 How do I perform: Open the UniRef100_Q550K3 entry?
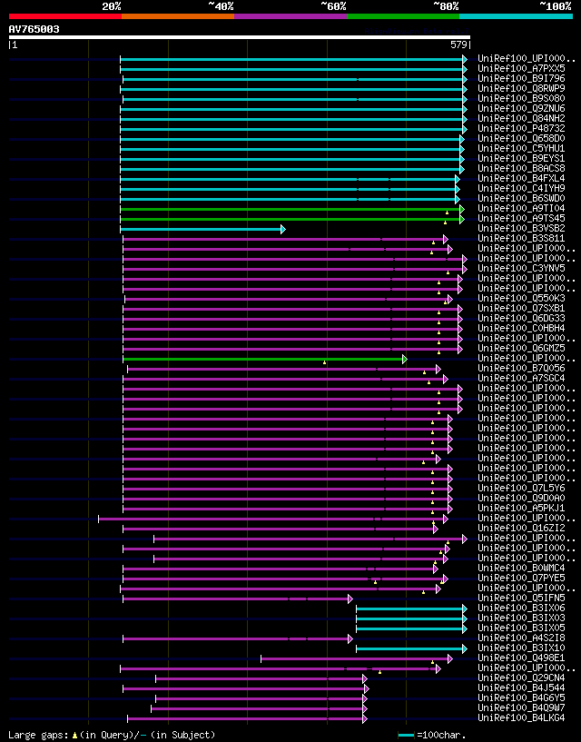tap(521, 299)
